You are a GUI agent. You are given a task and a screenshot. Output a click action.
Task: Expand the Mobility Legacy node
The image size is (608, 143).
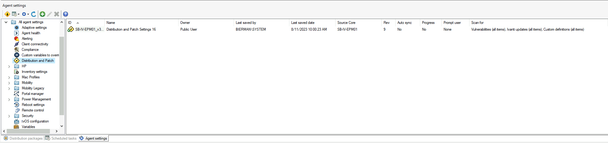click(9, 88)
